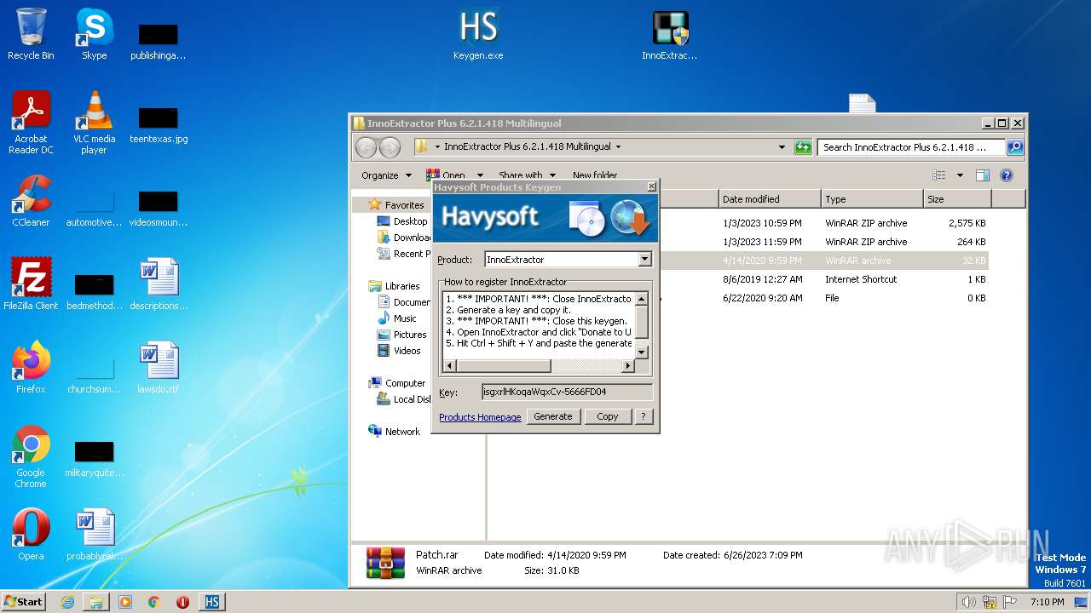Open Windows Media Player taskbar icon
Screen dimensions: 1091x613
pos(124,602)
